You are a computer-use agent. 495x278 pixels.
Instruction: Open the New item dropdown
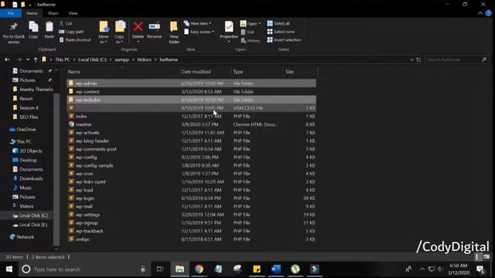[197, 23]
